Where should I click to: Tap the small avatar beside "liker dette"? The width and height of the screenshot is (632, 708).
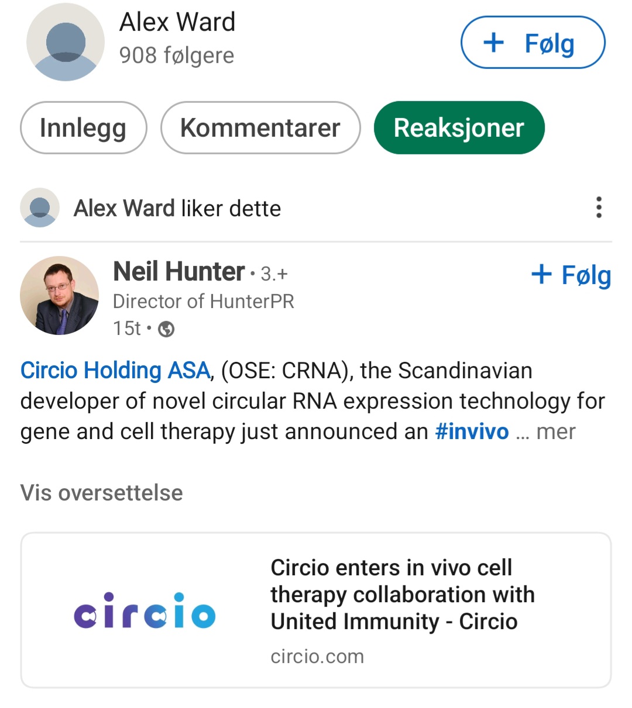tap(40, 208)
